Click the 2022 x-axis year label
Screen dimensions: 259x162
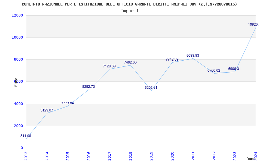pos(214,156)
